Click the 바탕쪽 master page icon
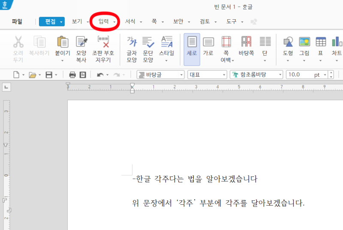The image size is (343, 230). tap(246, 42)
